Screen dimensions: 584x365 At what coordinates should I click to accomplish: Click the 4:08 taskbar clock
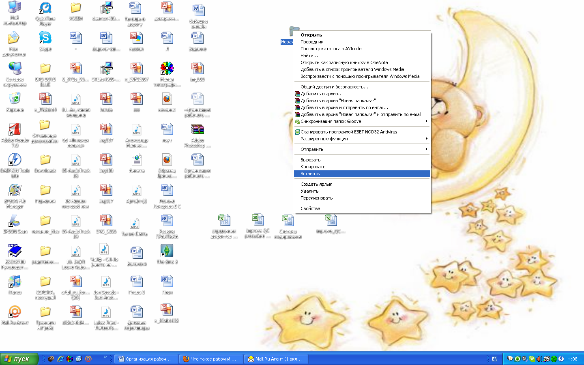coord(573,359)
